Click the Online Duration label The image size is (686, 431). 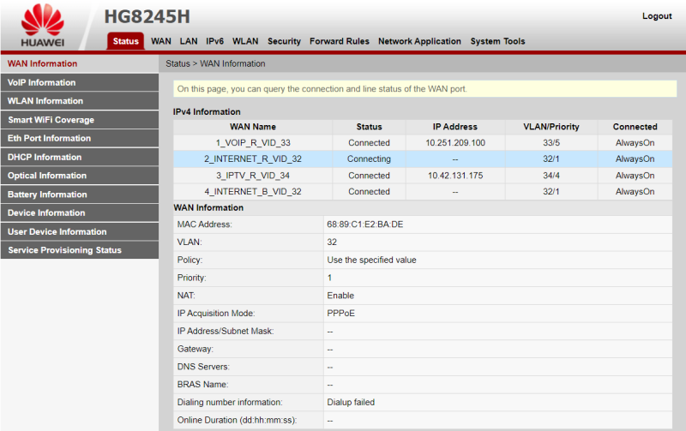tap(237, 420)
